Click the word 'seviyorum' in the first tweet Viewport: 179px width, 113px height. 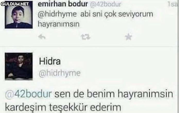pyautogui.click(x=136, y=14)
